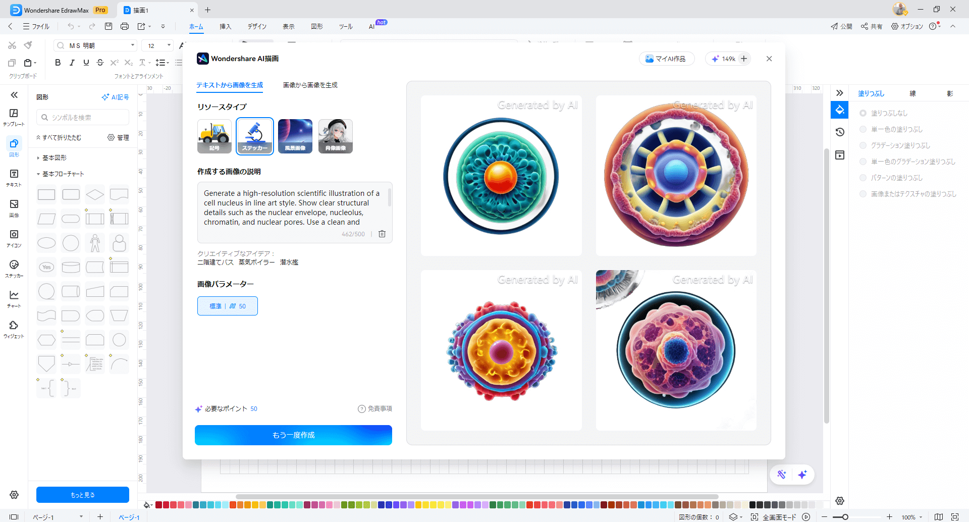Select パターンの塗りつぶし radio option

863,178
